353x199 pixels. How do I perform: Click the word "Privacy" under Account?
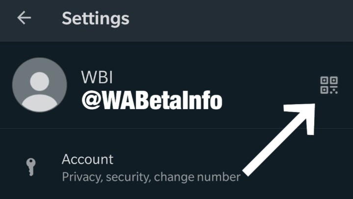tap(82, 177)
